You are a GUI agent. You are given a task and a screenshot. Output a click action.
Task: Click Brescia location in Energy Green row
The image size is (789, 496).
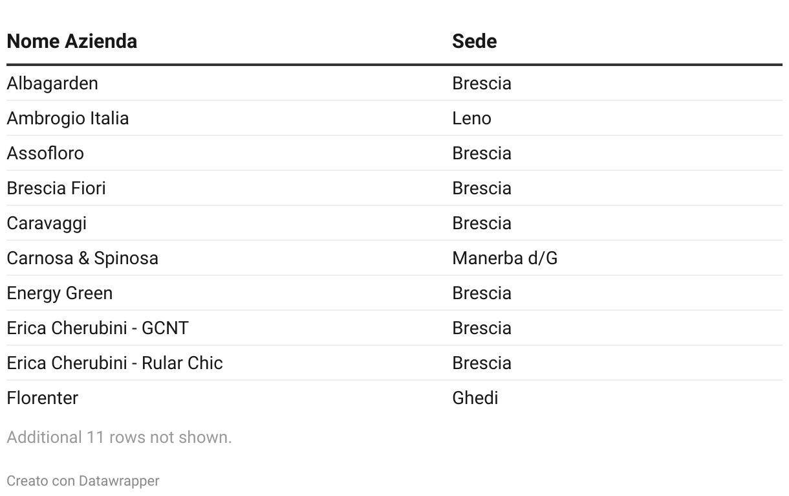[482, 293]
